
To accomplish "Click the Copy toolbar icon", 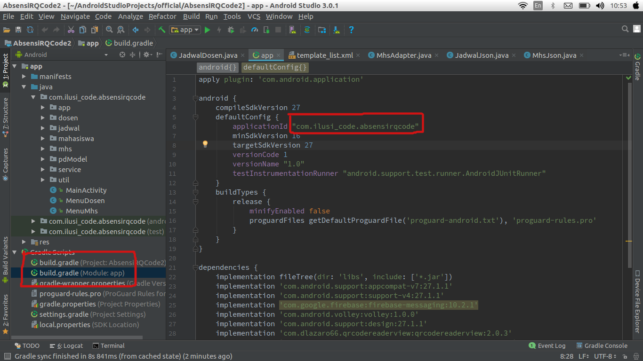I will pos(83,30).
